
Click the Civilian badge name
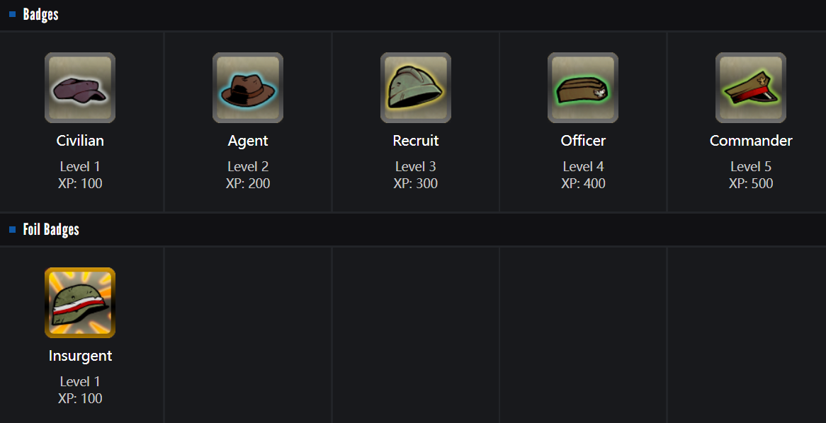[80, 141]
